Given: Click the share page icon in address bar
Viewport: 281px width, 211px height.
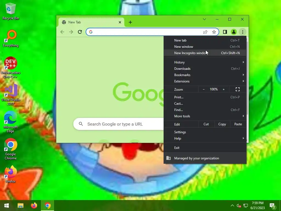Looking at the screenshot, I should pyautogui.click(x=205, y=32).
